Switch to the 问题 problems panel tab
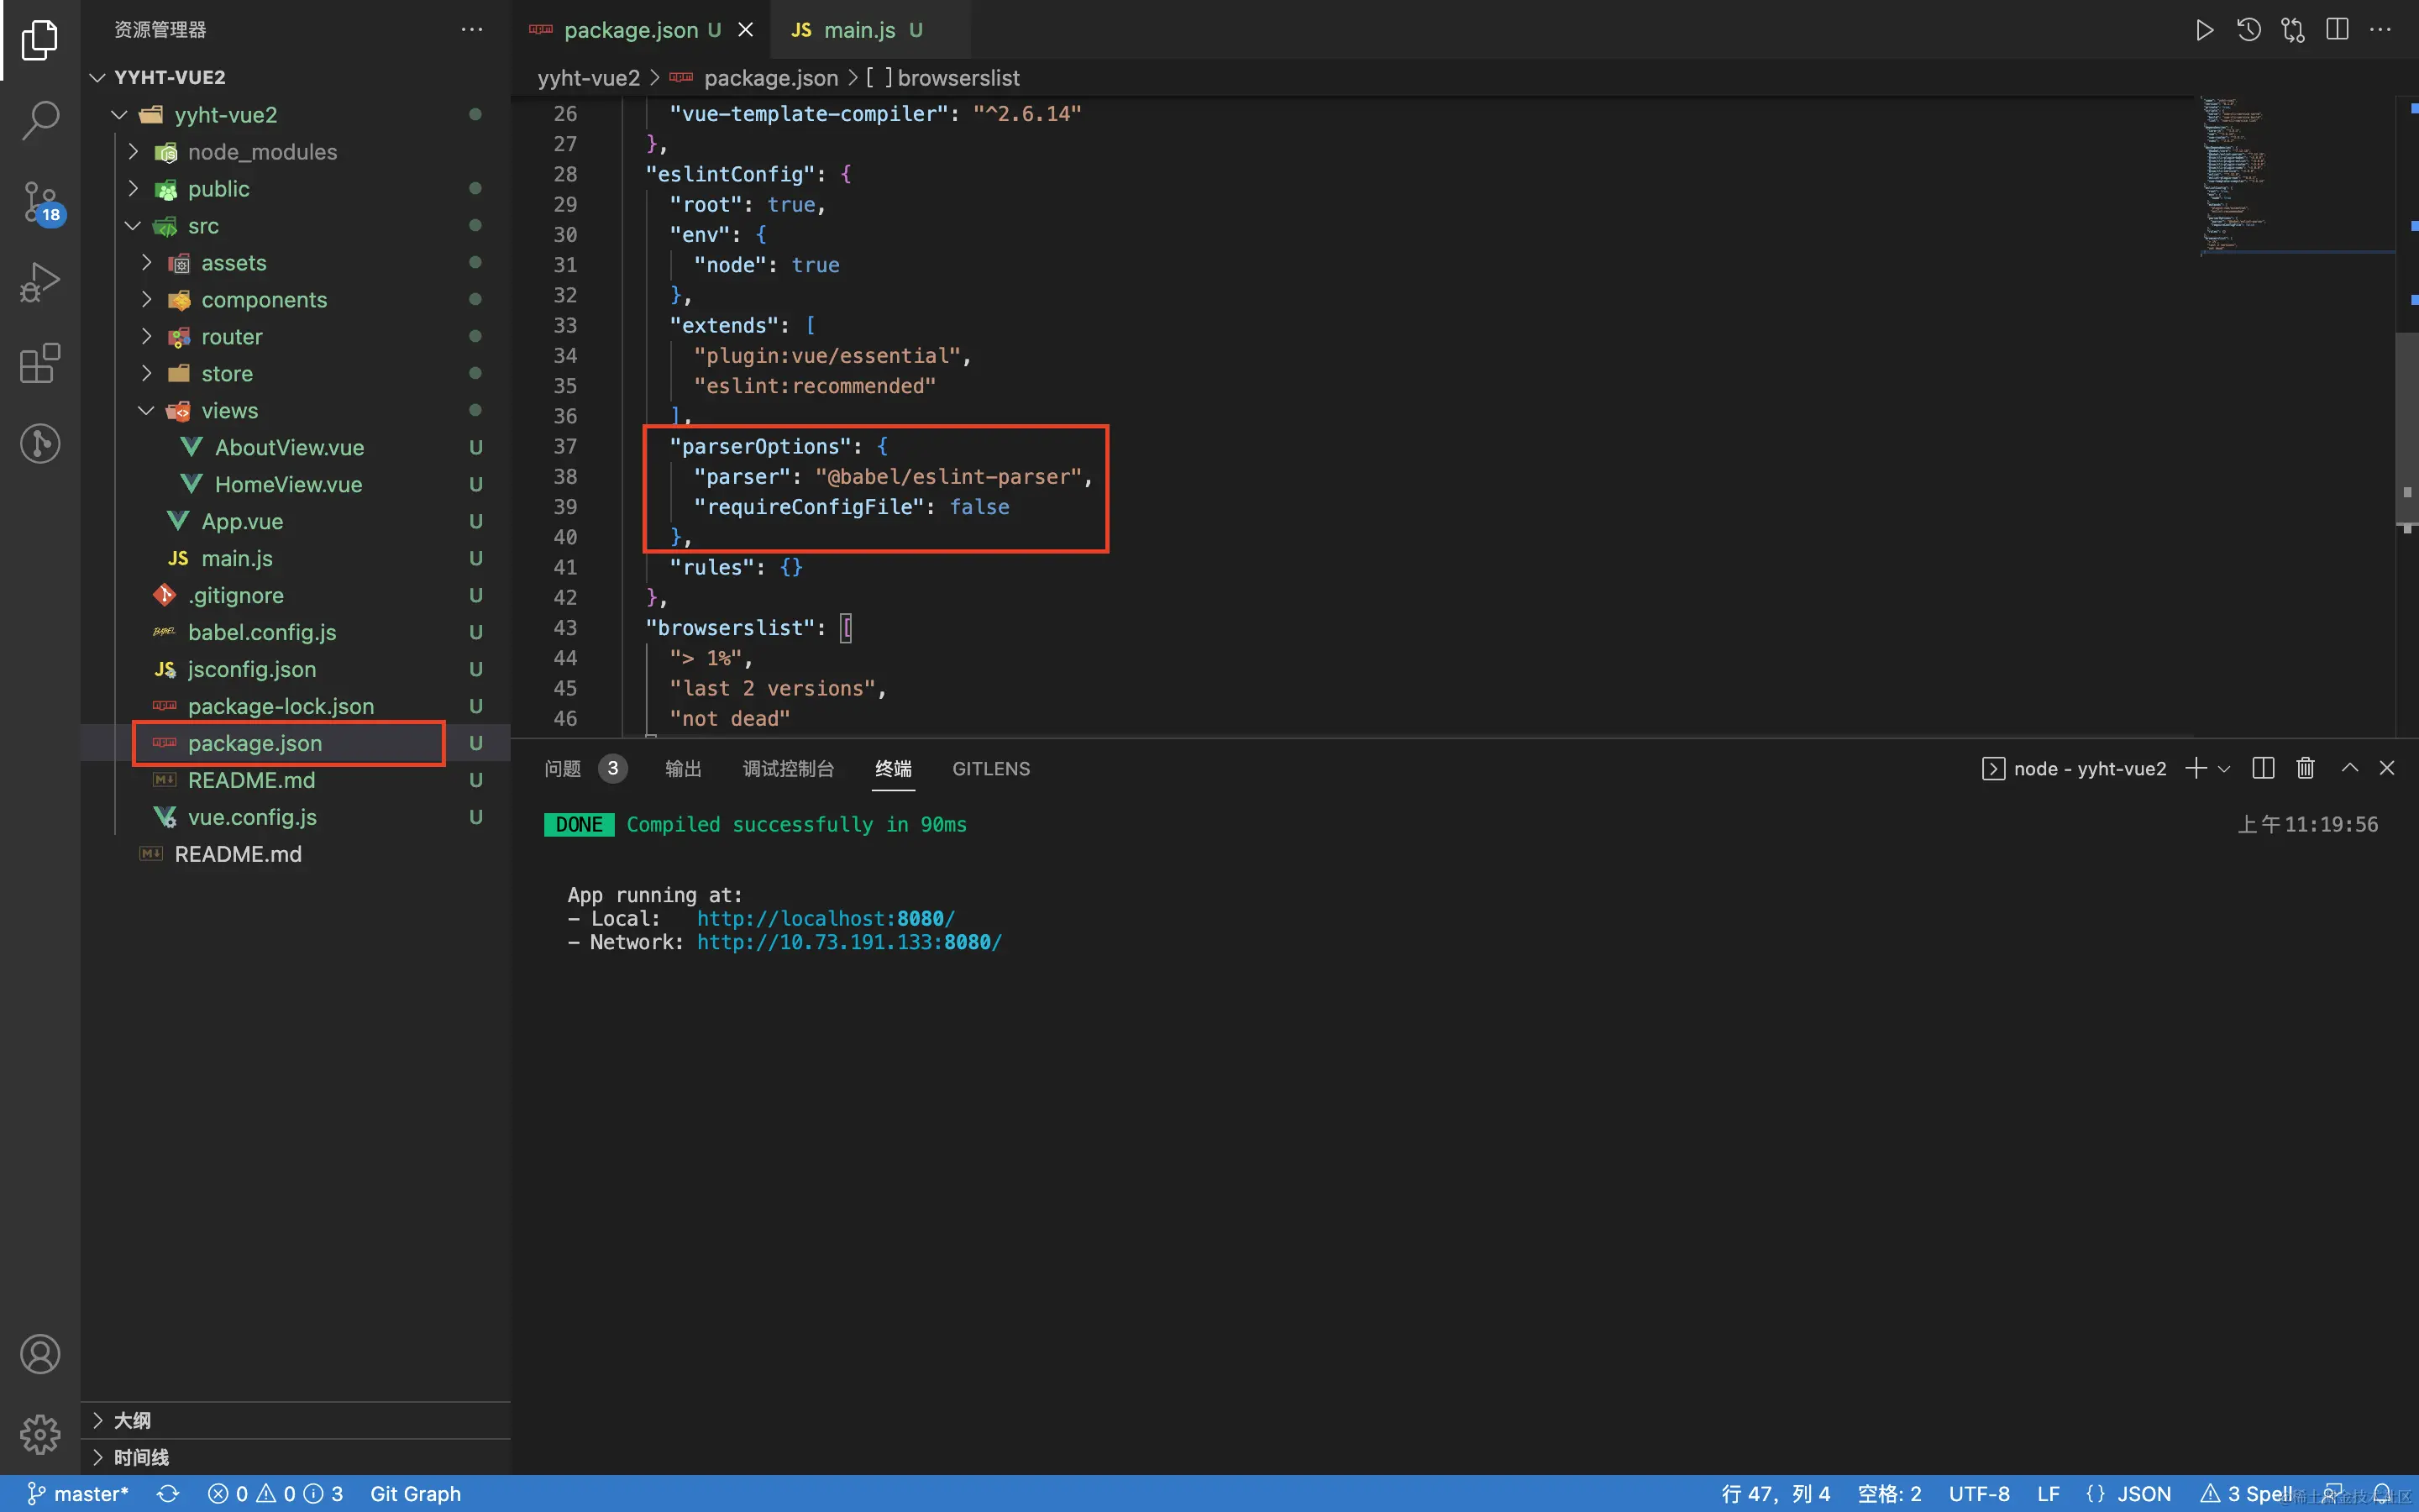The image size is (2419, 1512). click(563, 768)
